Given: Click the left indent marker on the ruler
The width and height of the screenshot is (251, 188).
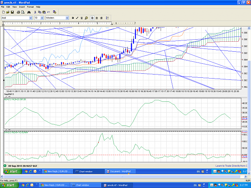Looking at the screenshot, I should tap(3, 24).
